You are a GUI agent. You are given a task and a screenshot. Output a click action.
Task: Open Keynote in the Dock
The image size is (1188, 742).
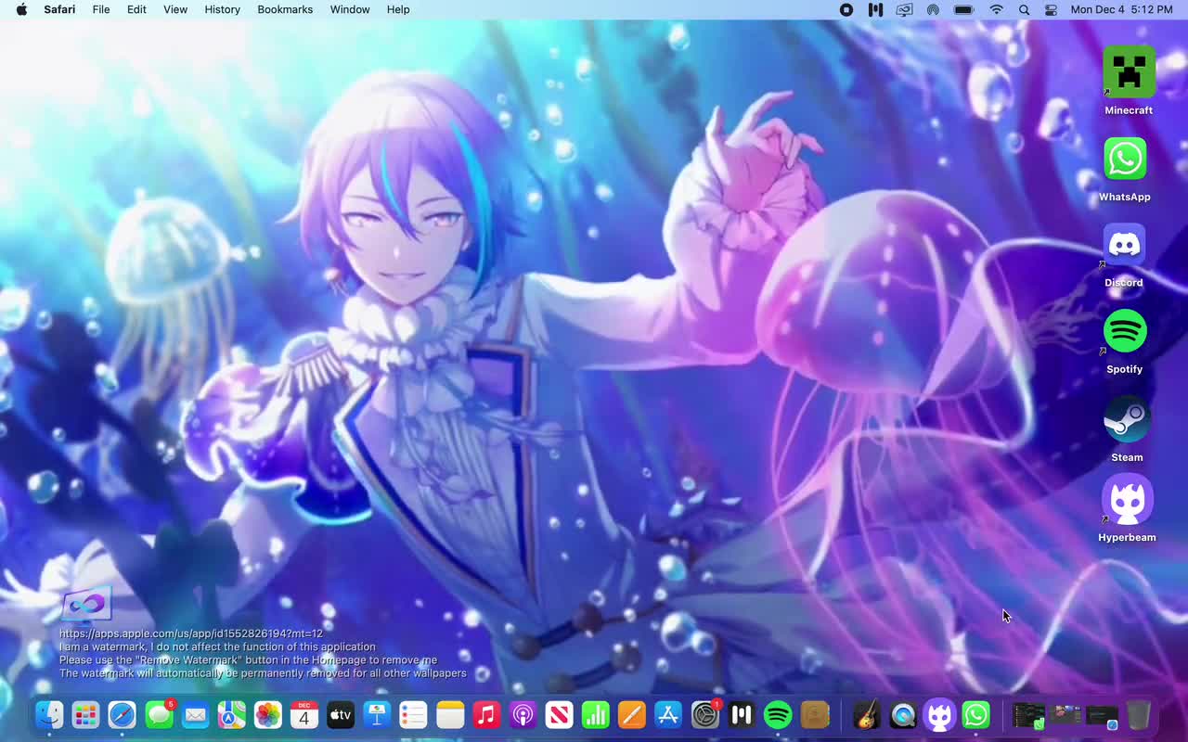tap(377, 715)
